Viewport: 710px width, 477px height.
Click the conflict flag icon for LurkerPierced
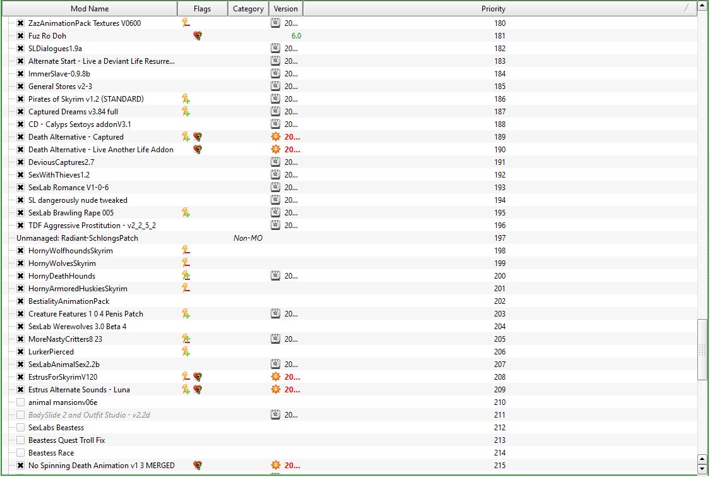tap(186, 352)
